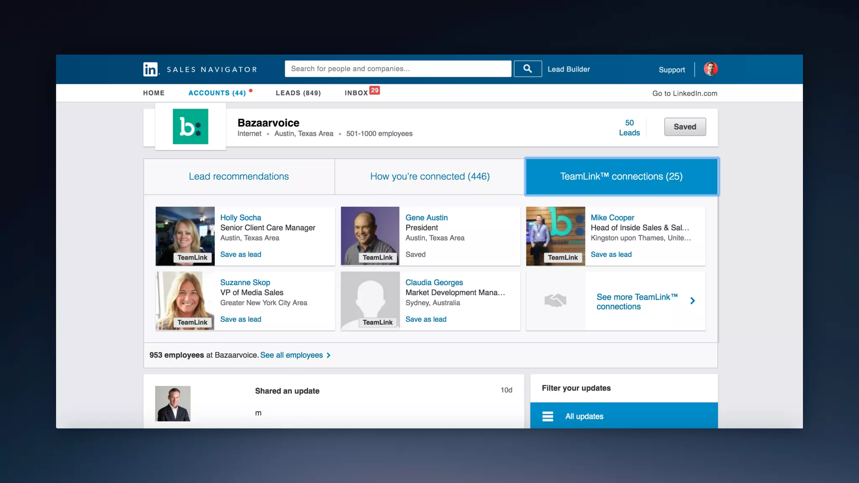Click the people and companies search field
Screen dimensions: 859x483
tap(398, 69)
